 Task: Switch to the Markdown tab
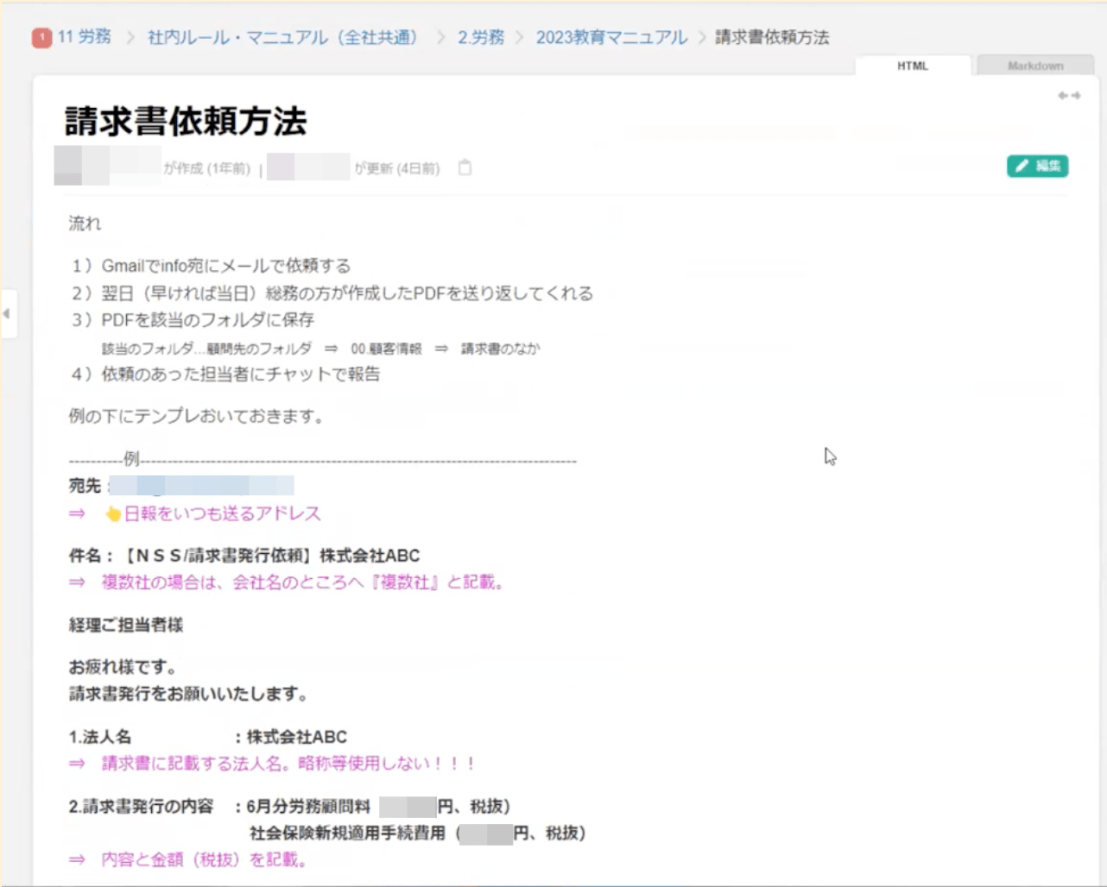pos(1035,66)
